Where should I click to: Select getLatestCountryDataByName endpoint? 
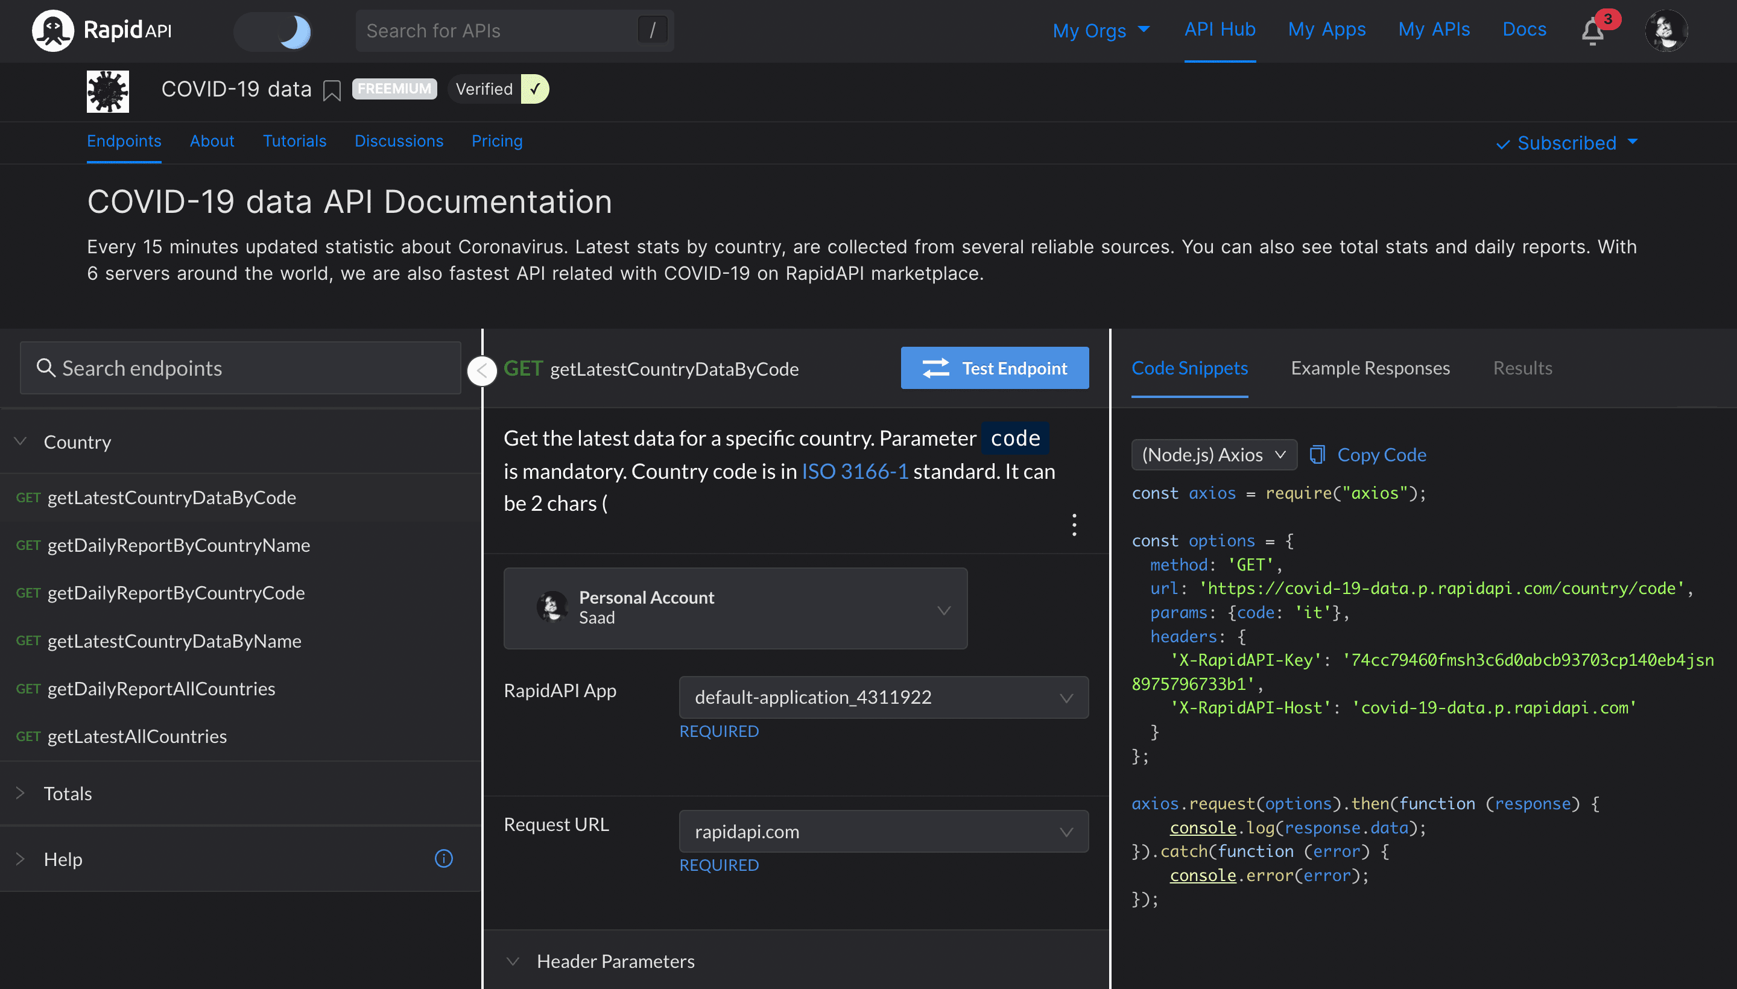tap(241, 641)
